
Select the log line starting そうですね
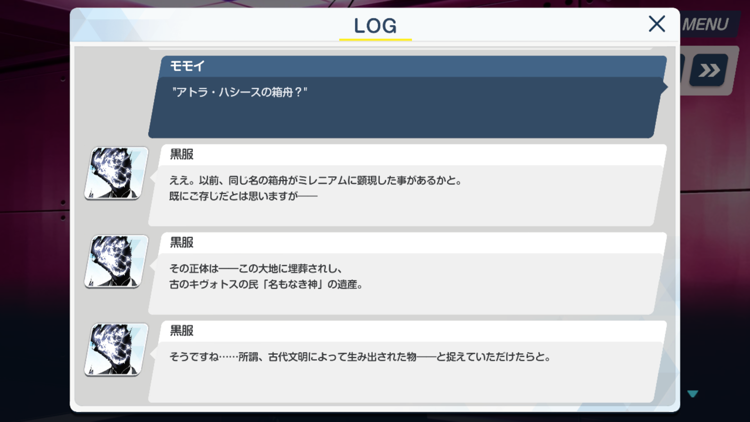click(x=360, y=357)
